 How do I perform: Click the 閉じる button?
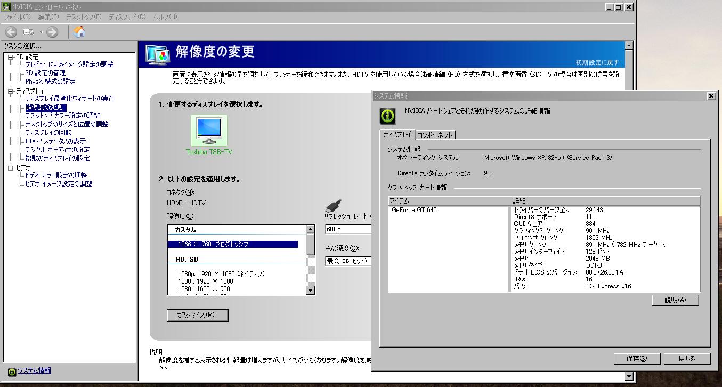click(687, 359)
